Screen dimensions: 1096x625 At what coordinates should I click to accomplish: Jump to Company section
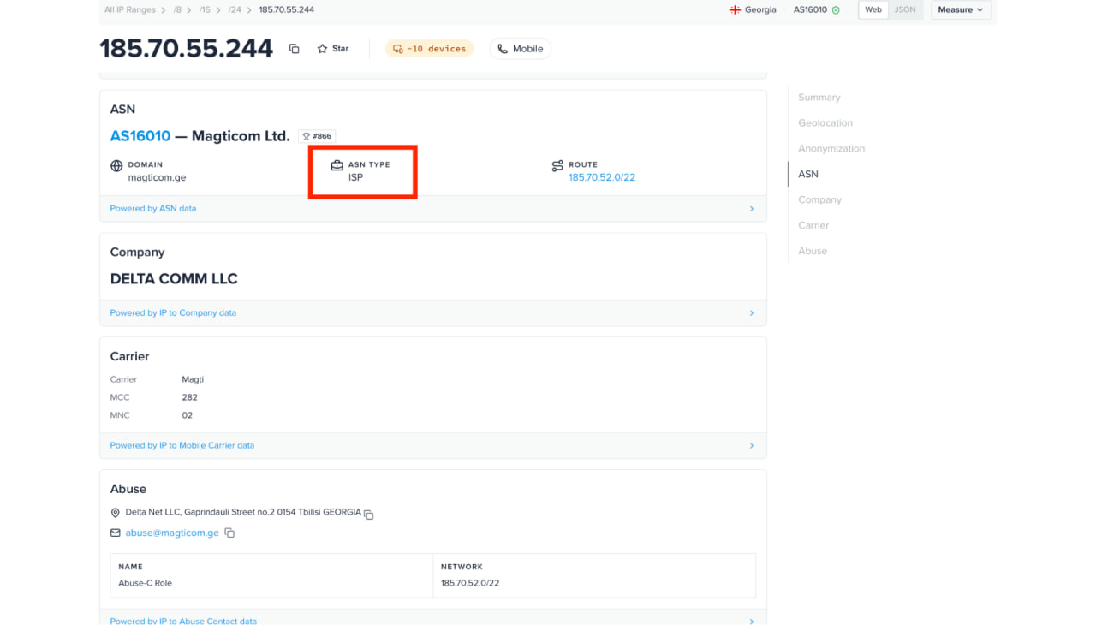click(819, 200)
